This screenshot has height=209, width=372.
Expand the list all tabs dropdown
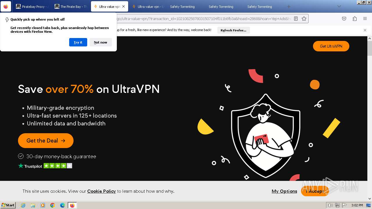tap(339, 6)
